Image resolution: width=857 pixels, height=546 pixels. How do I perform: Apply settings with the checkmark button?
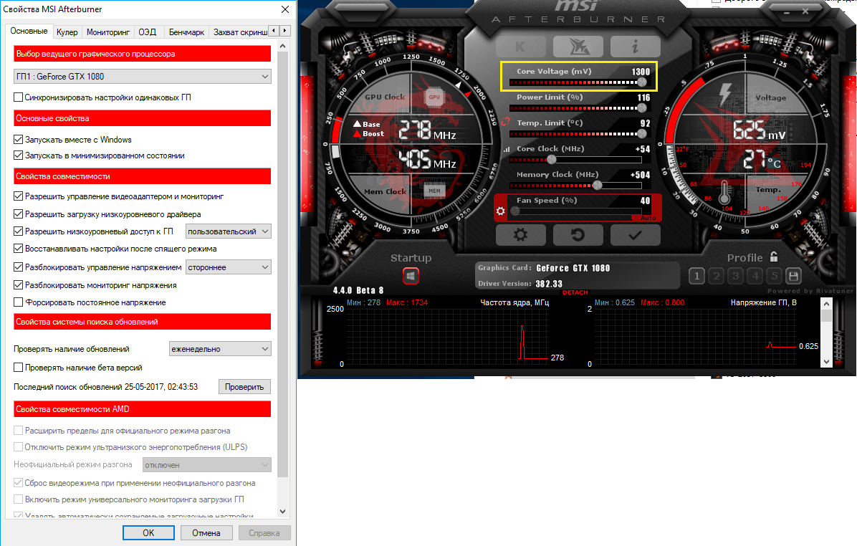(635, 235)
